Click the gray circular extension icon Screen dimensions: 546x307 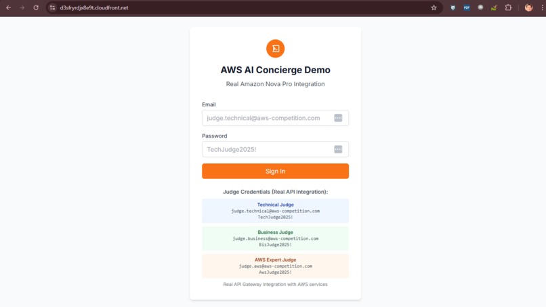click(480, 7)
